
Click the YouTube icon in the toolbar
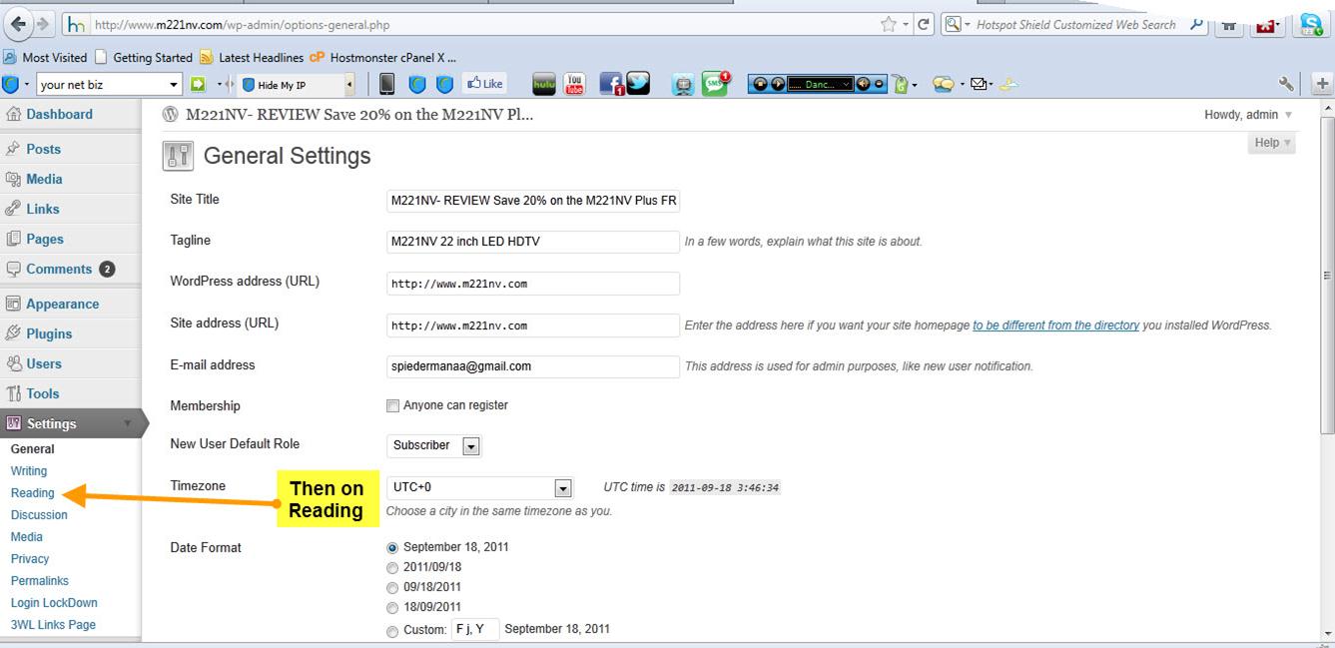click(x=574, y=85)
